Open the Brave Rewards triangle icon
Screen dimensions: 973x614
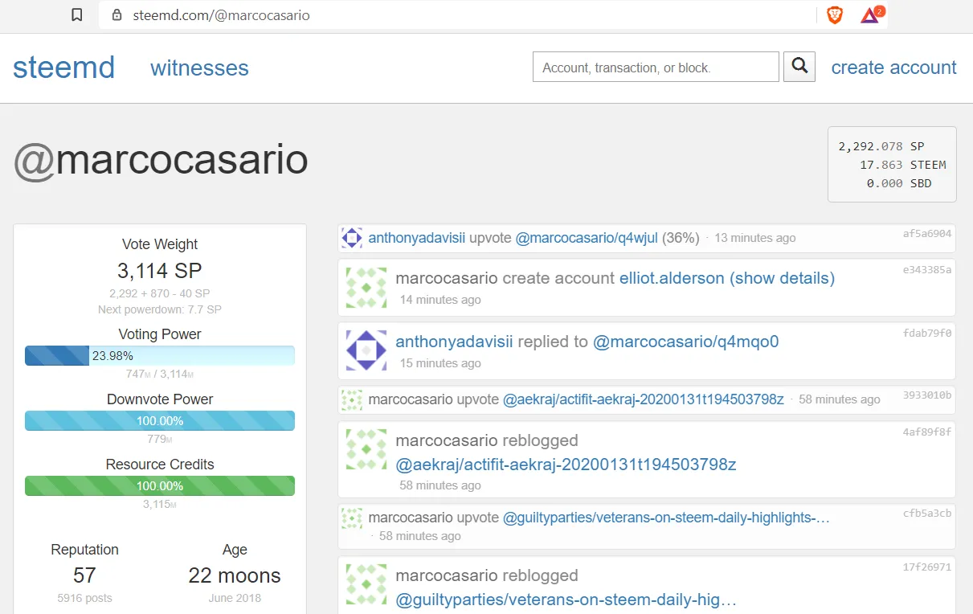[871, 15]
